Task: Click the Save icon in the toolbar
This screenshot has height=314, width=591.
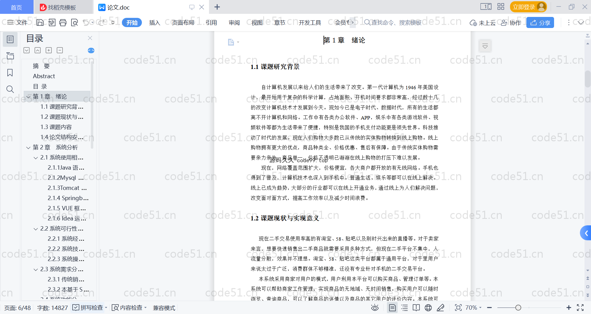Action: [x=40, y=22]
